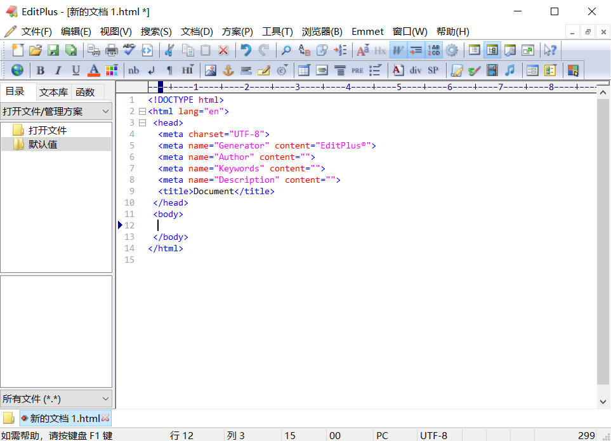Click UTF-8 encoding in status bar
The height and width of the screenshot is (441, 611).
pyautogui.click(x=434, y=435)
